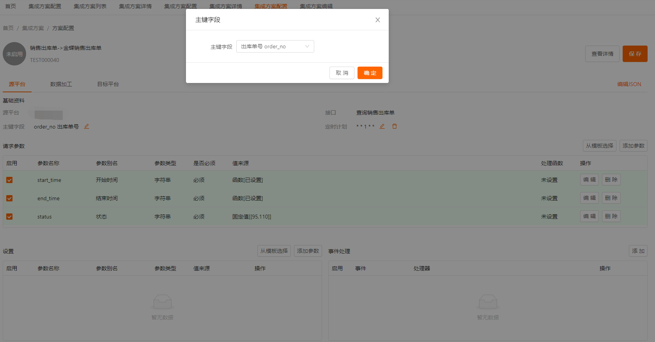Toggle the end_time parameter checkbox

click(x=9, y=198)
